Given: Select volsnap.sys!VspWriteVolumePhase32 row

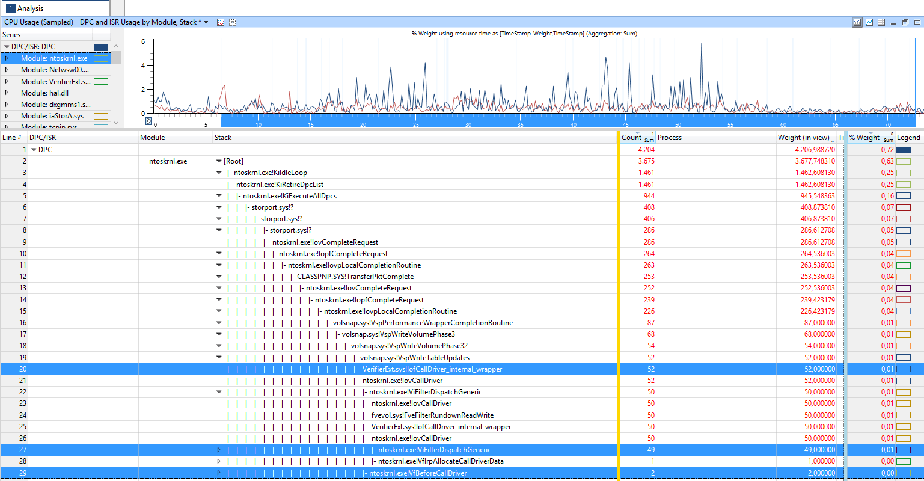Looking at the screenshot, I should click(409, 346).
